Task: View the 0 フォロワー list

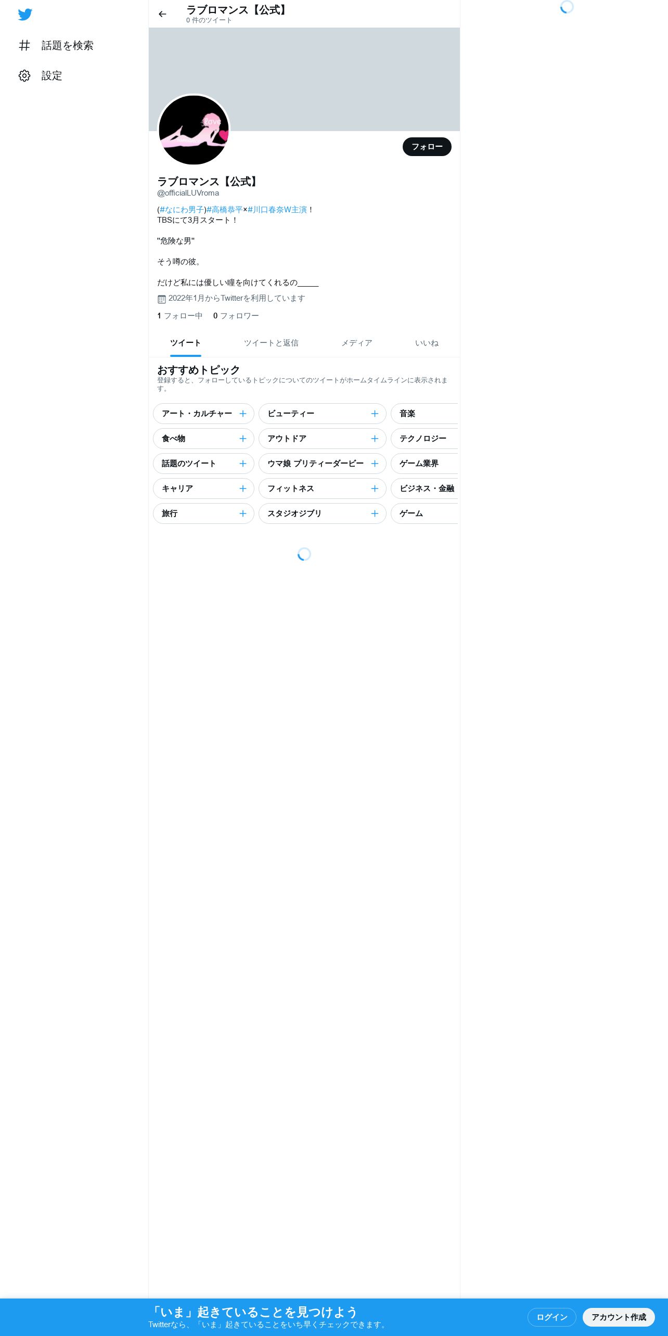Action: point(236,316)
